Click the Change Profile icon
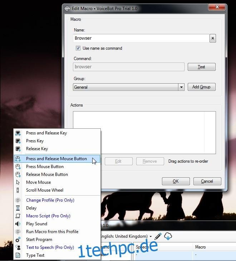 [18, 200]
